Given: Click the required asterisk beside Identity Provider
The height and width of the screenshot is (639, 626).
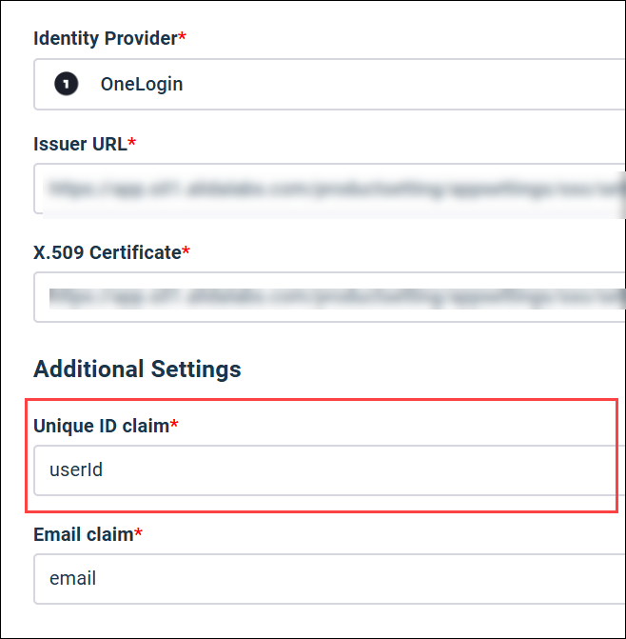Looking at the screenshot, I should tap(182, 38).
